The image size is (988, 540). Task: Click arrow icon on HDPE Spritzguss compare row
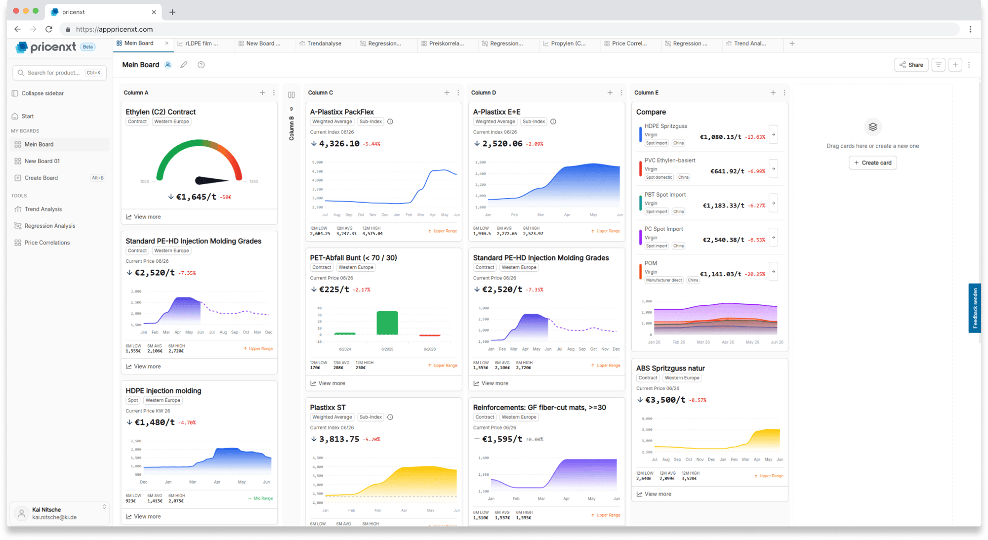[774, 134]
